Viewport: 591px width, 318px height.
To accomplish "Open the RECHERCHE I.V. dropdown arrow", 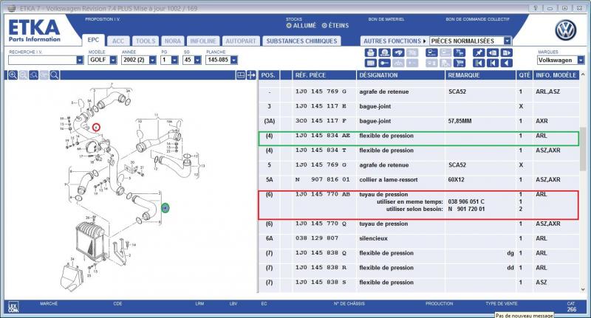I will [80, 60].
